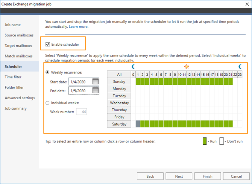The width and height of the screenshot is (252, 184).
Task: Click the left moon icon above the grid
Action: click(133, 66)
